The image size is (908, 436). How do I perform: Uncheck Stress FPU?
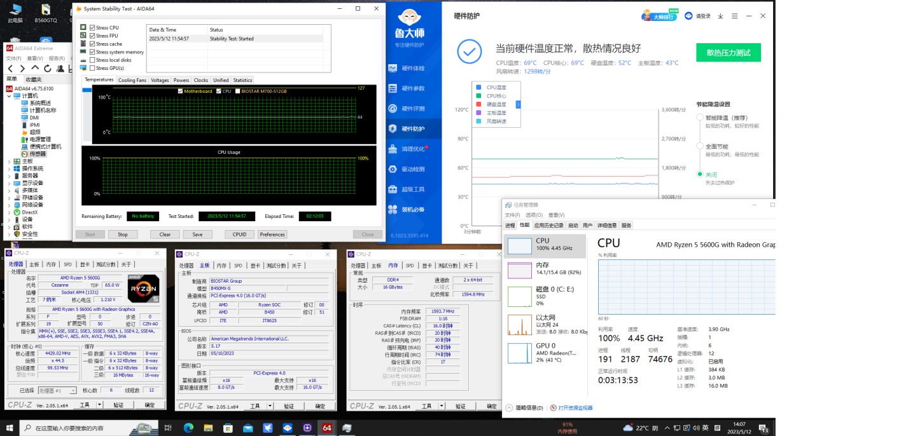[x=93, y=36]
